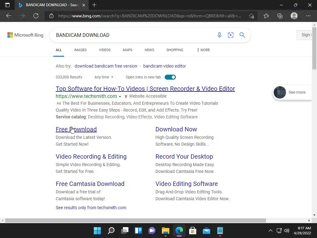Add this page to favorites
This screenshot has height=238, width=317.
(251, 16)
